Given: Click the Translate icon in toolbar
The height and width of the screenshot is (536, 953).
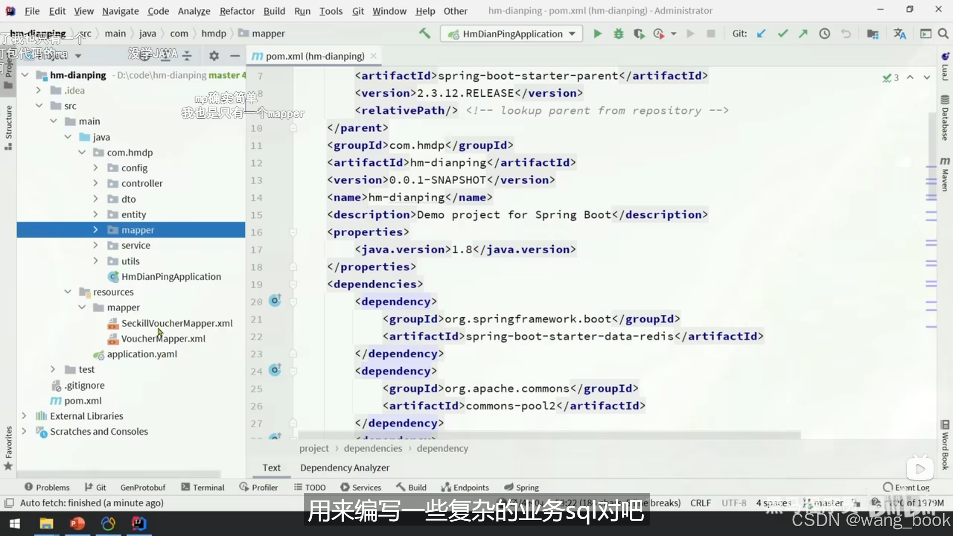Looking at the screenshot, I should pos(899,34).
